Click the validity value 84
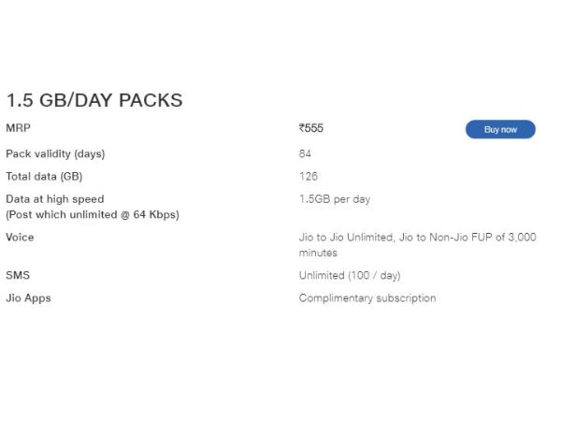 click(x=305, y=152)
